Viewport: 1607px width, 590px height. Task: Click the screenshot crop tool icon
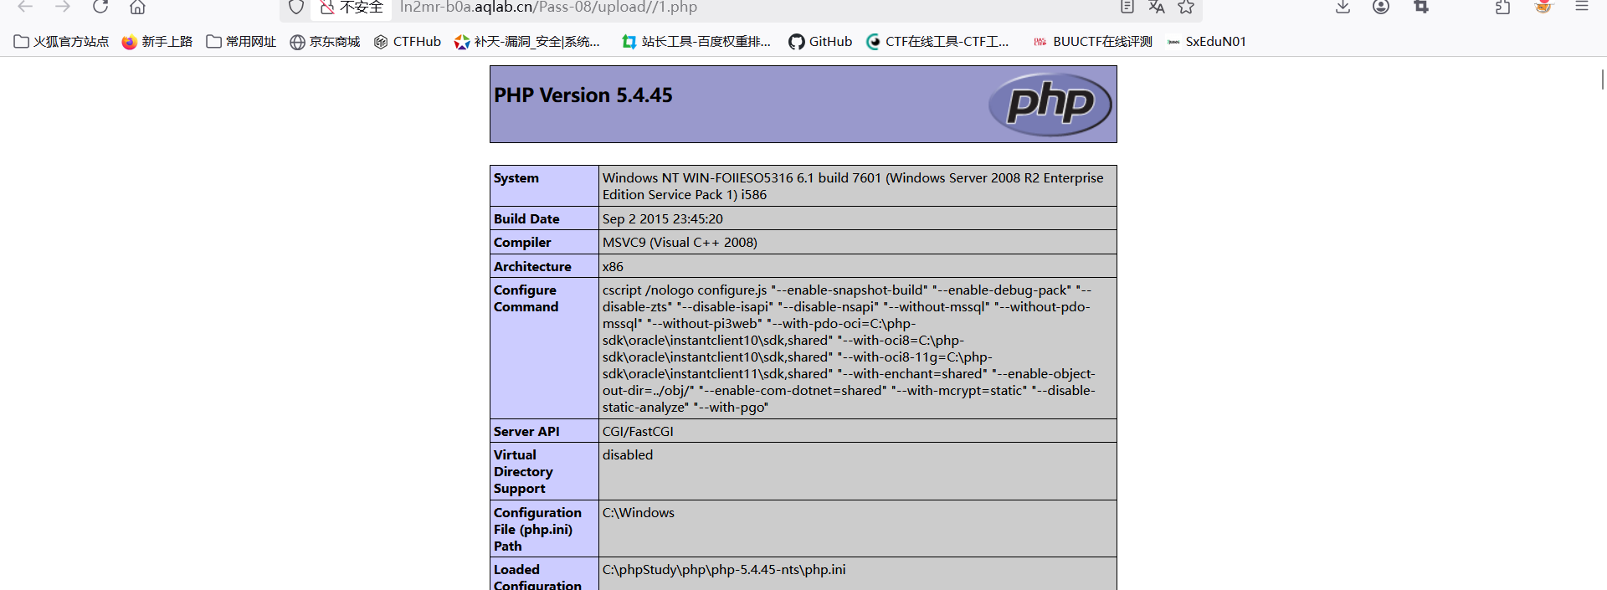tap(1421, 7)
